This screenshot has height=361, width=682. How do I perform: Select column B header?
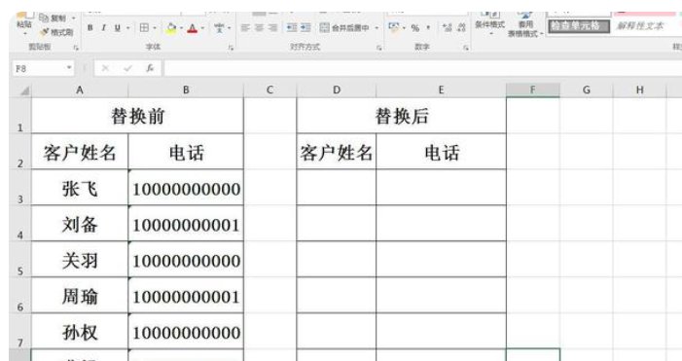coord(186,90)
